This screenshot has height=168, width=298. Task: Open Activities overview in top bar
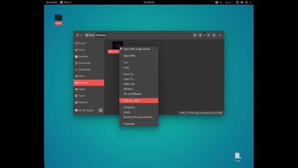(51, 2)
